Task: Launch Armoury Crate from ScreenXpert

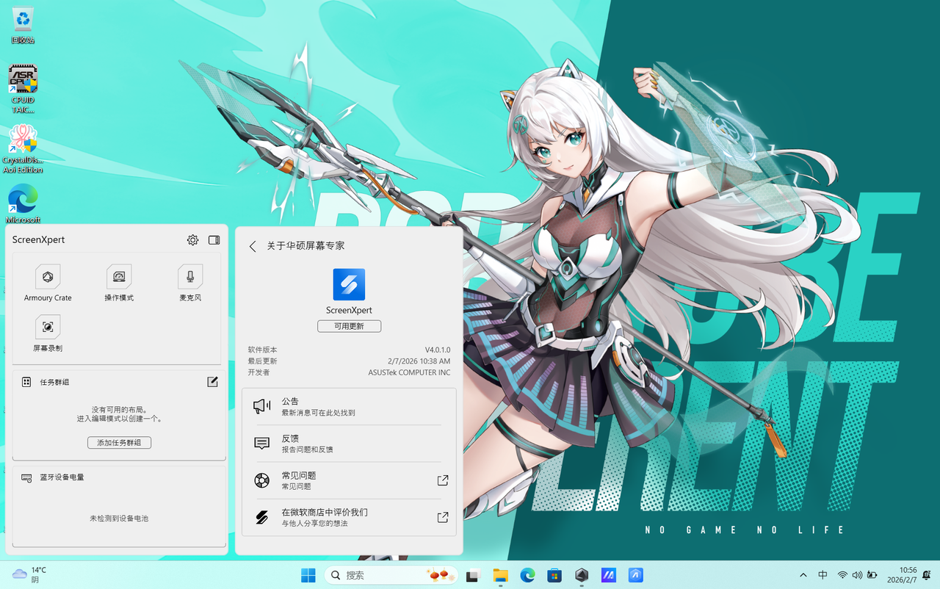Action: tap(48, 283)
